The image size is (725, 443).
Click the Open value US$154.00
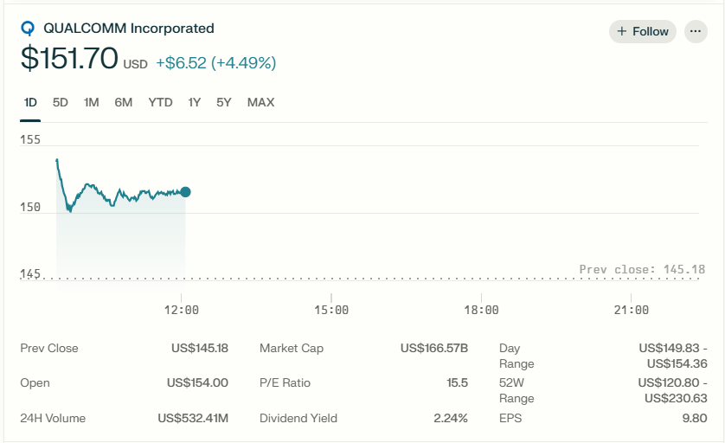(x=197, y=383)
